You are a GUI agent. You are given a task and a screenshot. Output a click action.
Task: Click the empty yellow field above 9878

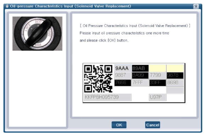(x=175, y=68)
